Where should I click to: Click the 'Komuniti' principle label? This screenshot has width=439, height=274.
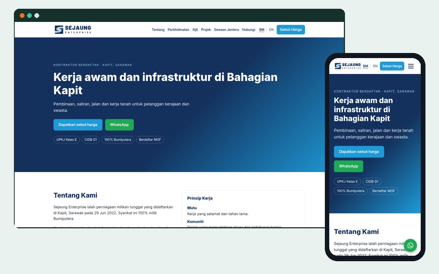pyautogui.click(x=195, y=221)
